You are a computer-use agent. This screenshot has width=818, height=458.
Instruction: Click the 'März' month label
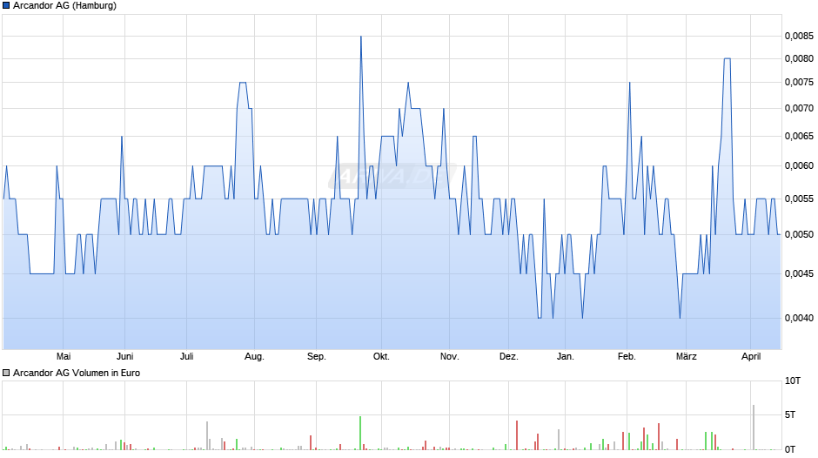[686, 356]
